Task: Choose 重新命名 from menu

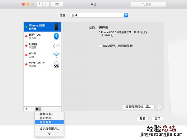Action: (49, 118)
